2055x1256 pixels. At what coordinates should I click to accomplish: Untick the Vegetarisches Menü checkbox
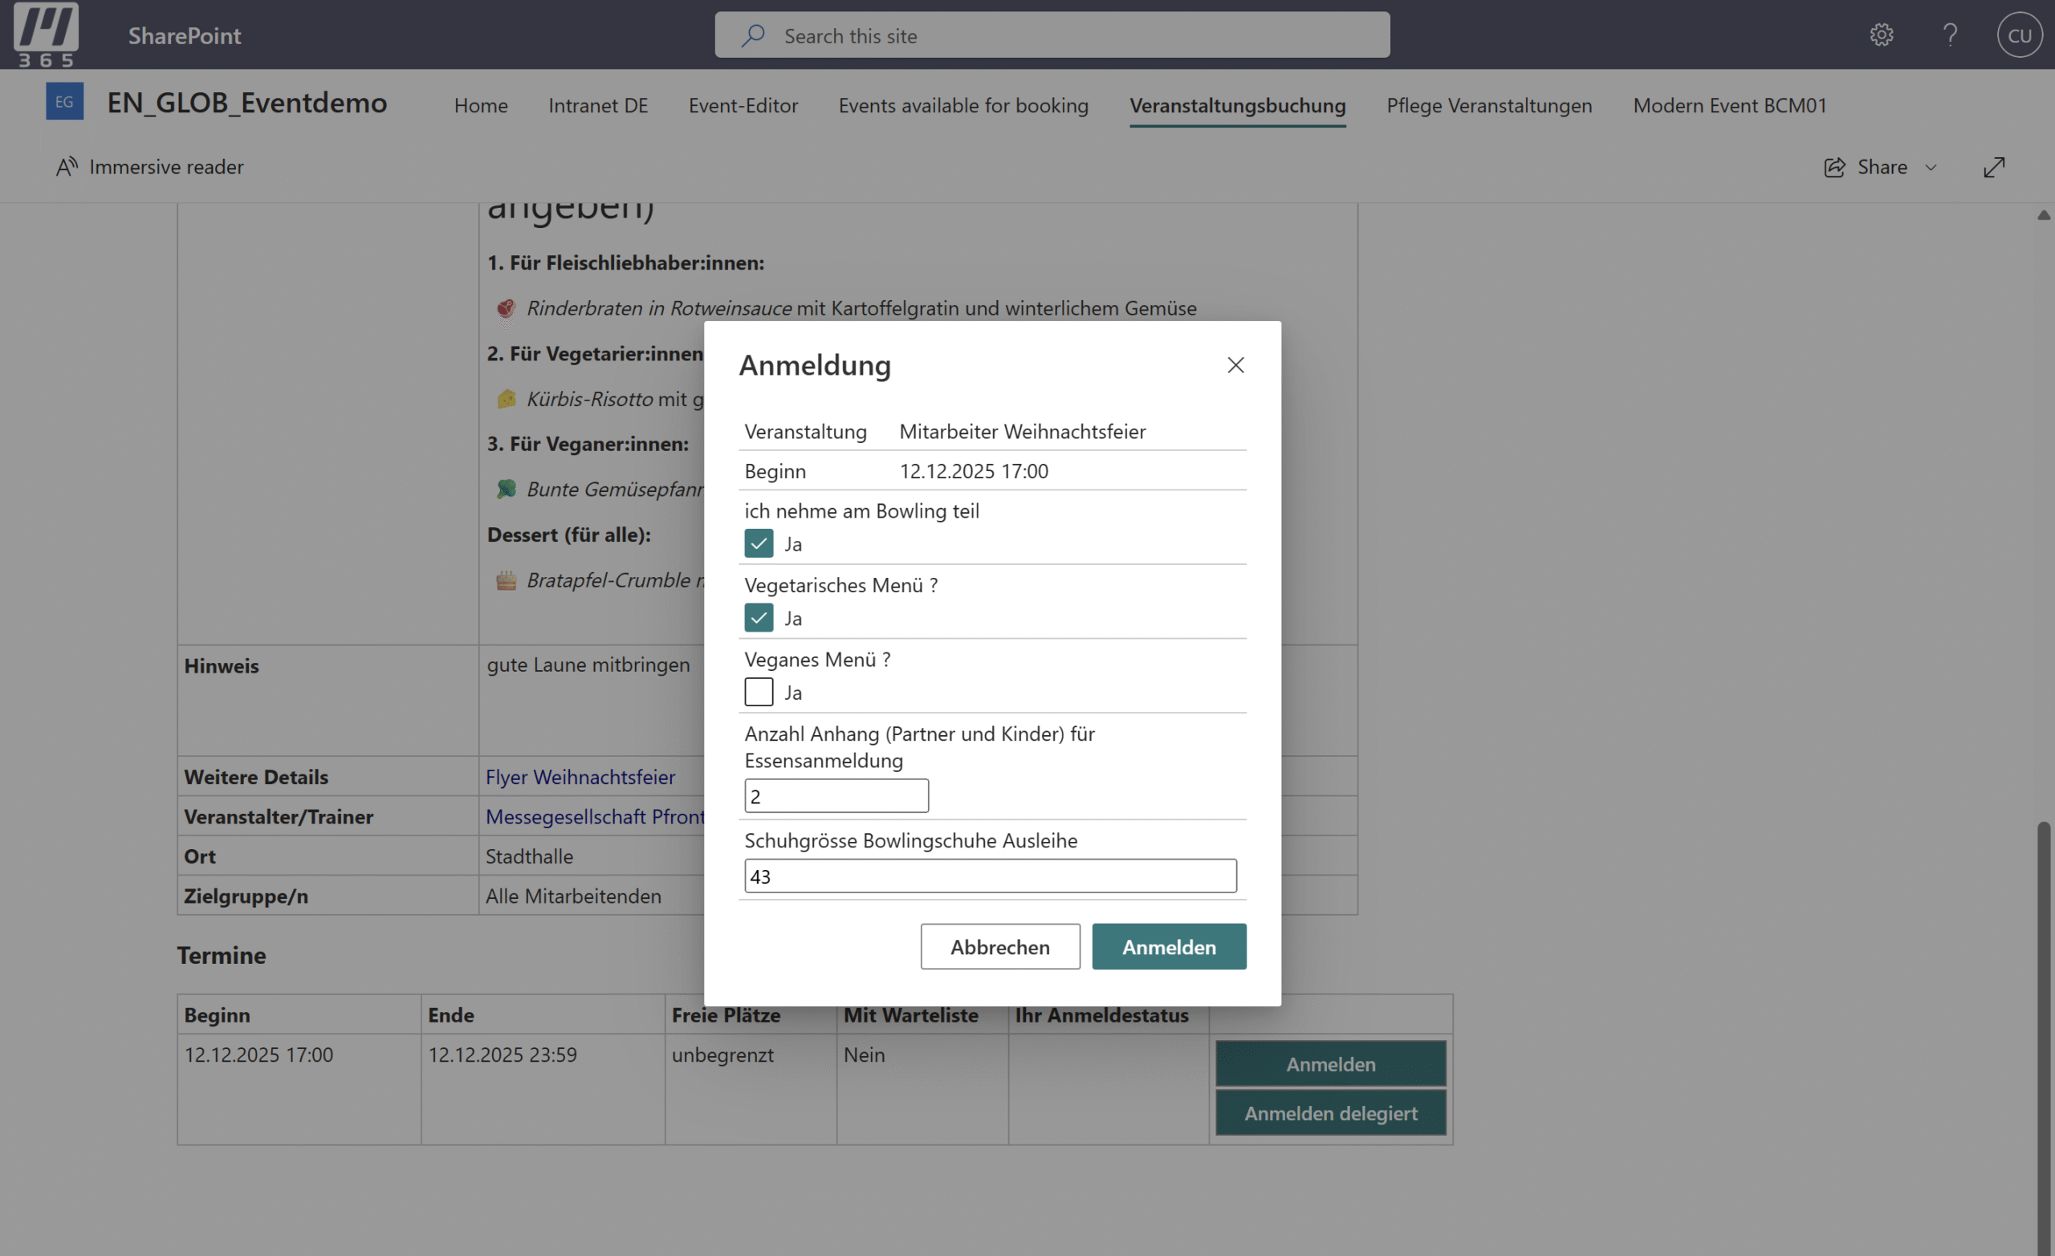pyautogui.click(x=758, y=618)
